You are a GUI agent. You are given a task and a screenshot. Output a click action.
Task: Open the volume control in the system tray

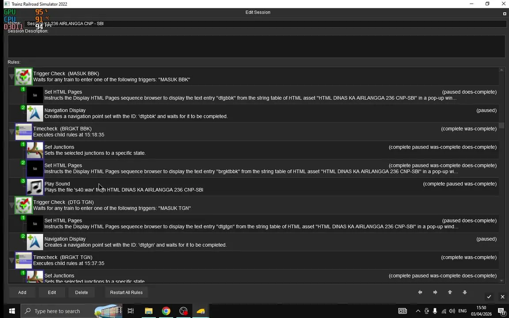(452, 311)
